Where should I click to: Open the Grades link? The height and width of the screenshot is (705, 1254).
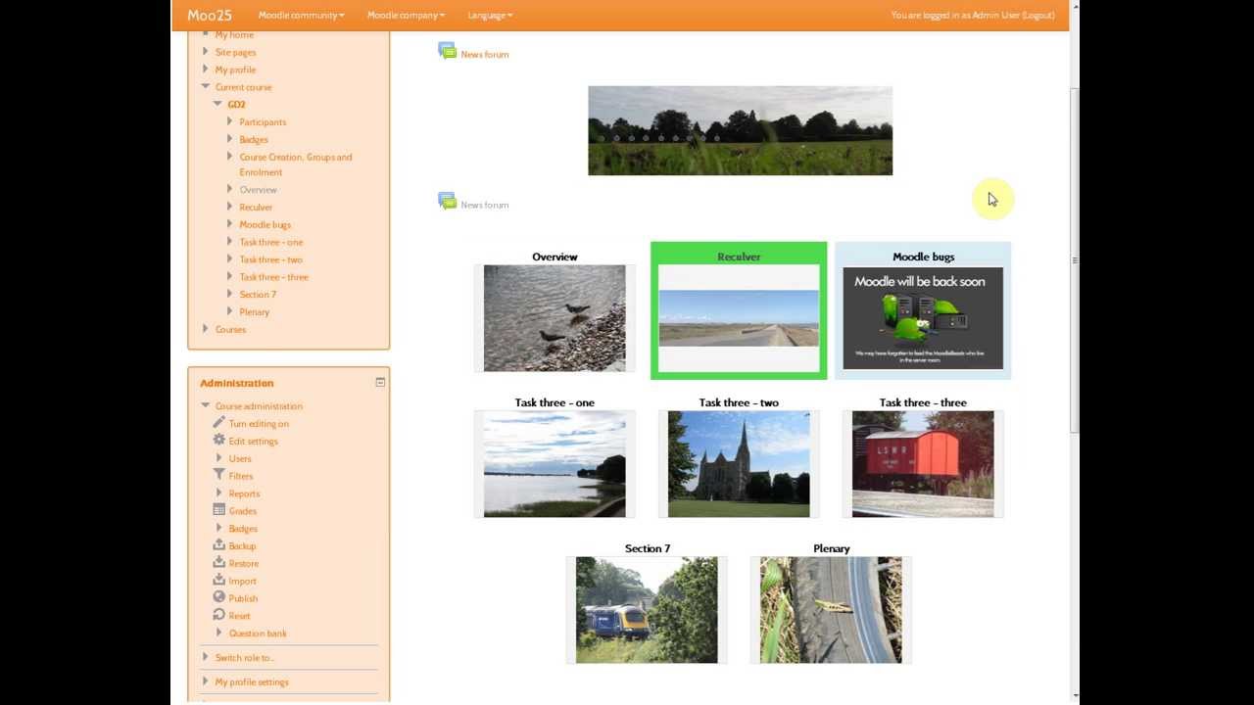coord(242,511)
